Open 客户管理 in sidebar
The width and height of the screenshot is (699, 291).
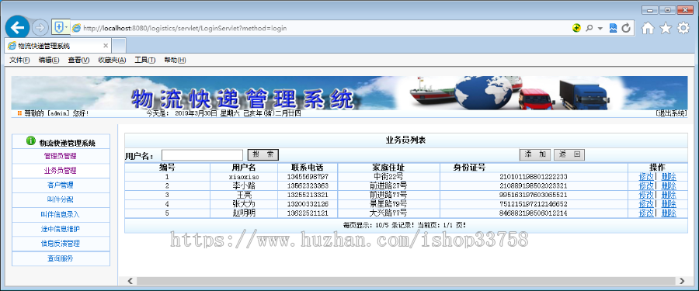pyautogui.click(x=61, y=185)
